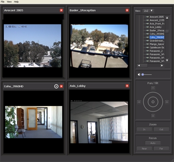This screenshot has width=174, height=162.
Task: Tilt camera down with the down arrow
Action: tap(153, 116)
